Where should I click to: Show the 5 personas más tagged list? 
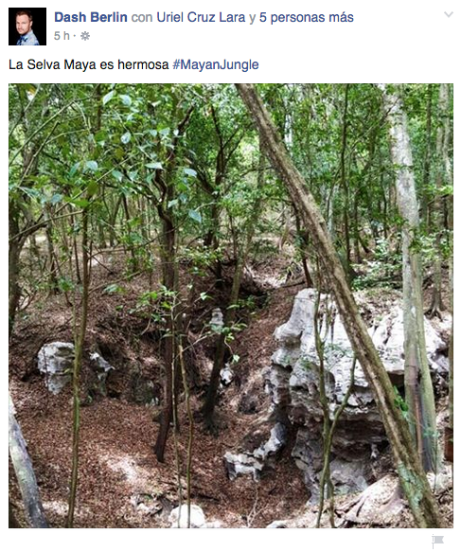pyautogui.click(x=306, y=17)
